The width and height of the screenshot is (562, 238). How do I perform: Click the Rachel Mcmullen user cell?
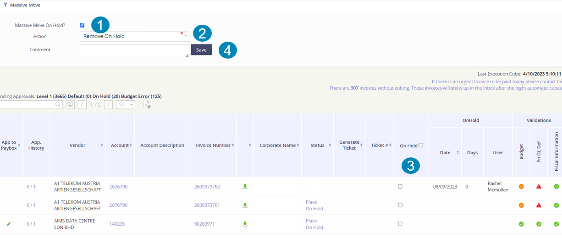tap(498, 186)
